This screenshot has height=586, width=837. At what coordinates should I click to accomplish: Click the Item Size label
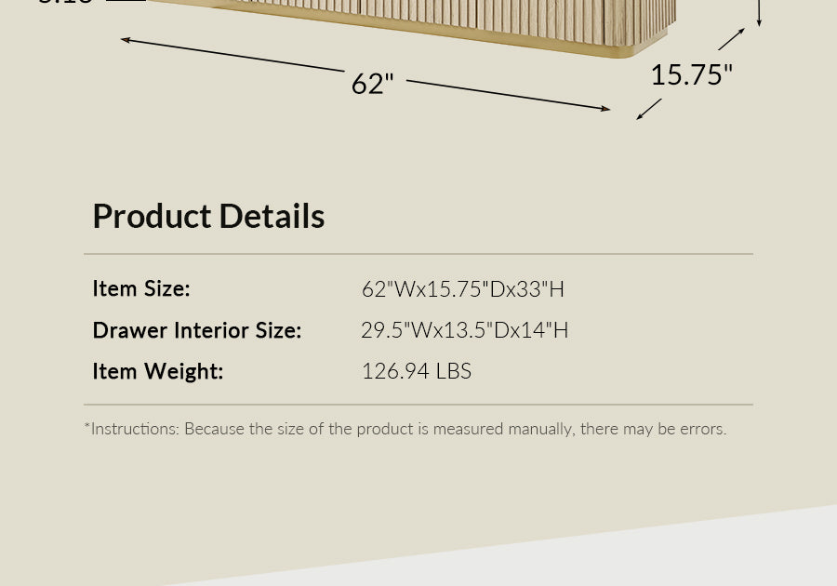point(141,288)
